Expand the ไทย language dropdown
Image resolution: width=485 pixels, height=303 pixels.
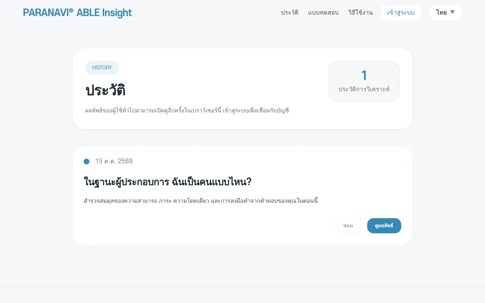[x=445, y=12]
